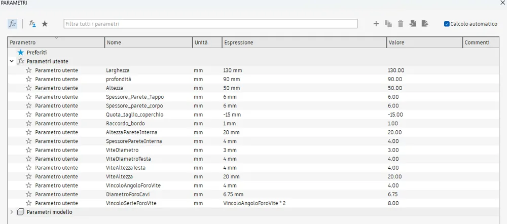The height and width of the screenshot is (224, 507).
Task: Click the copy parameters icon
Action: (388, 24)
